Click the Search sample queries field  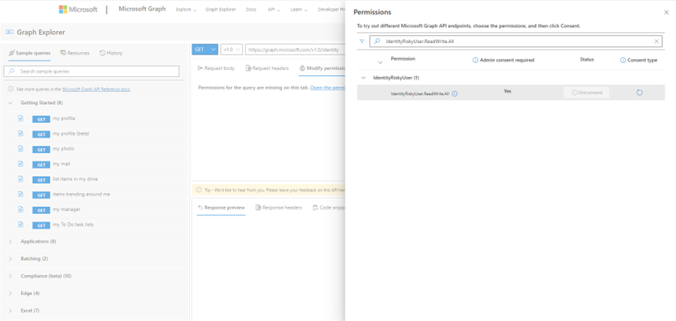click(x=91, y=71)
